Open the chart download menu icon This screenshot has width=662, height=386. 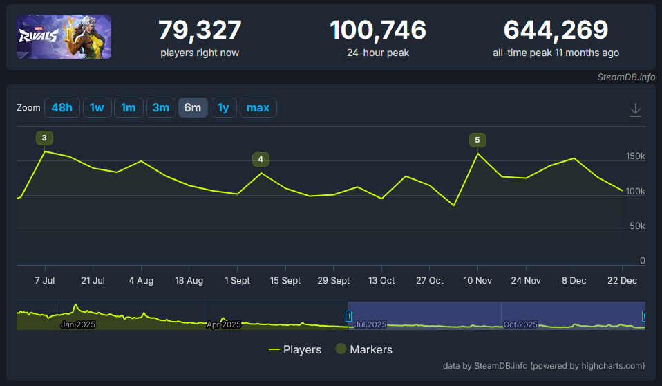(636, 110)
